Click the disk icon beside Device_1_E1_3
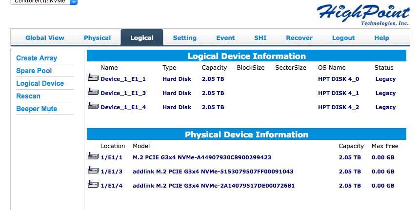This screenshot has height=210, width=419. click(93, 92)
